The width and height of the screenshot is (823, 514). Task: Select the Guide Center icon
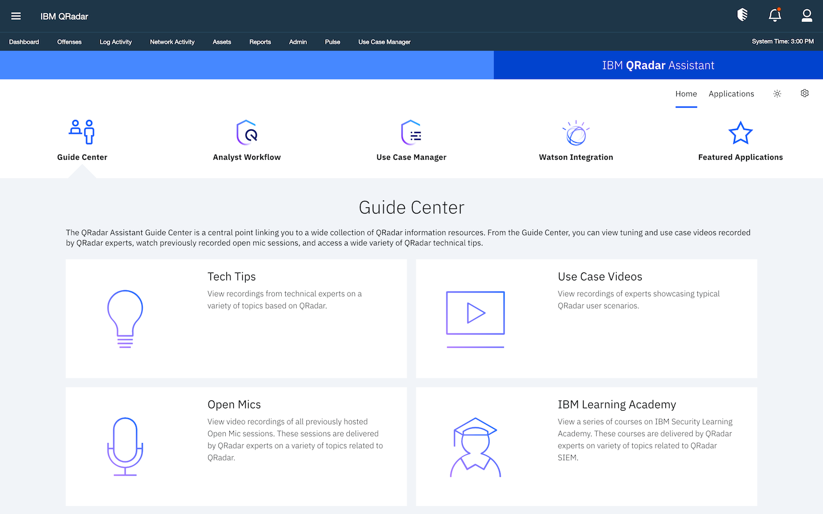[82, 131]
